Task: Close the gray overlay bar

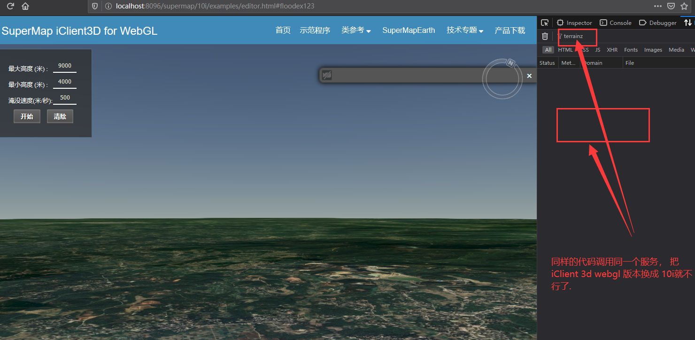Action: point(529,76)
